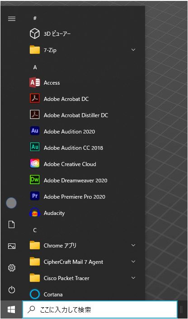188x319 pixels.
Task: Click the search magnifier icon in taskbar
Action: point(31,309)
